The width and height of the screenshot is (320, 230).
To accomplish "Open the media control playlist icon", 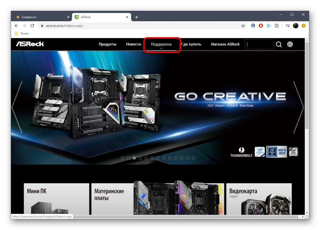I will point(288,26).
